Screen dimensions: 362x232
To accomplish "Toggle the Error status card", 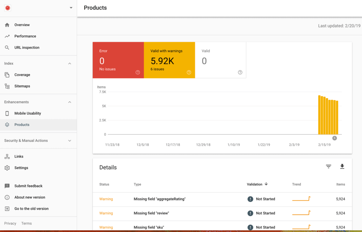I will (x=118, y=60).
